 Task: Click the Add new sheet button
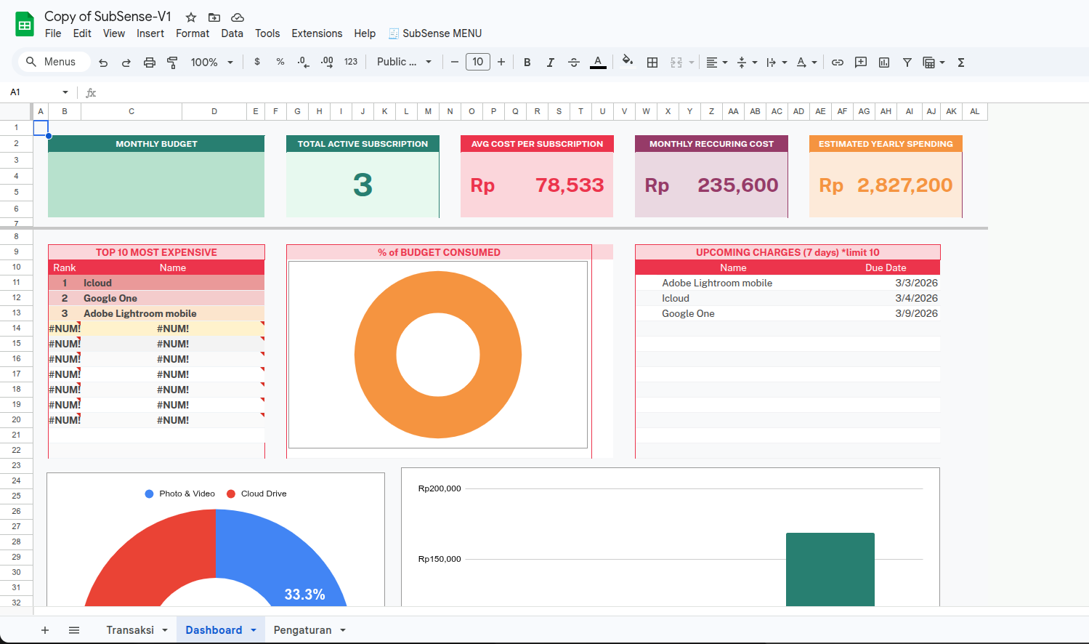(45, 630)
